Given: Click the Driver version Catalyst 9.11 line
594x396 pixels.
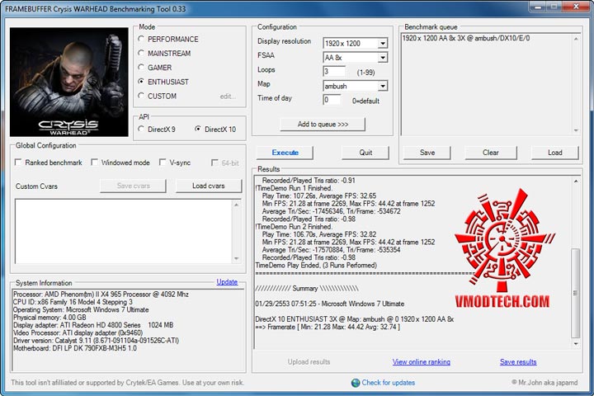Looking at the screenshot, I should (x=97, y=340).
